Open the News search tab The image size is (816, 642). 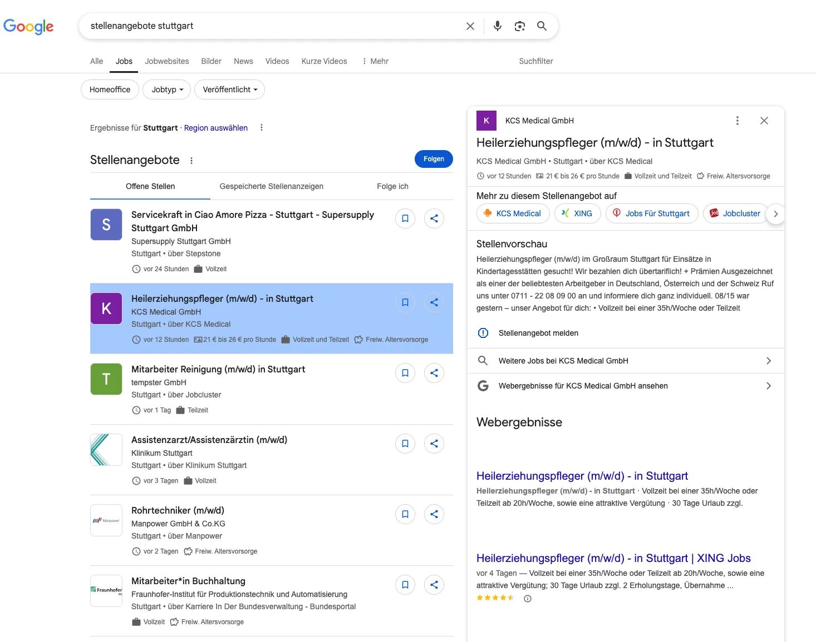pyautogui.click(x=243, y=61)
